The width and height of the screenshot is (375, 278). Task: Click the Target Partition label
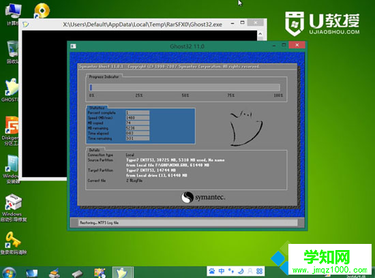click(x=100, y=170)
